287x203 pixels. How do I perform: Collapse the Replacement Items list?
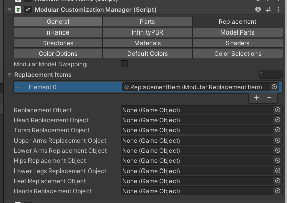click(x=9, y=74)
